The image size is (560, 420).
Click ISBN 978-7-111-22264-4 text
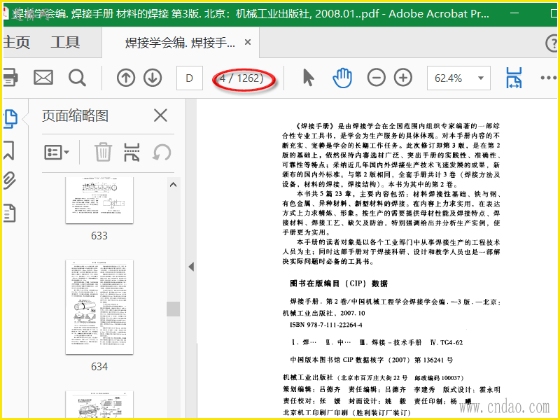pyautogui.click(x=326, y=325)
